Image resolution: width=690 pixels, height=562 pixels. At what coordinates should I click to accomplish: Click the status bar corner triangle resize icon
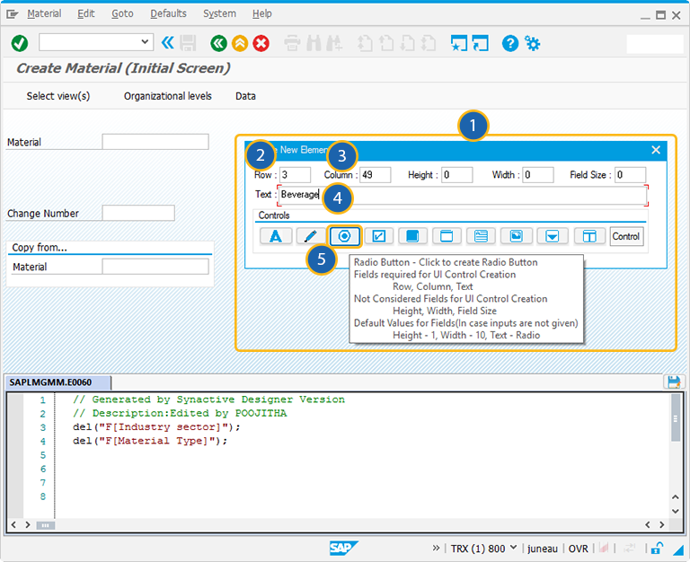point(678,549)
